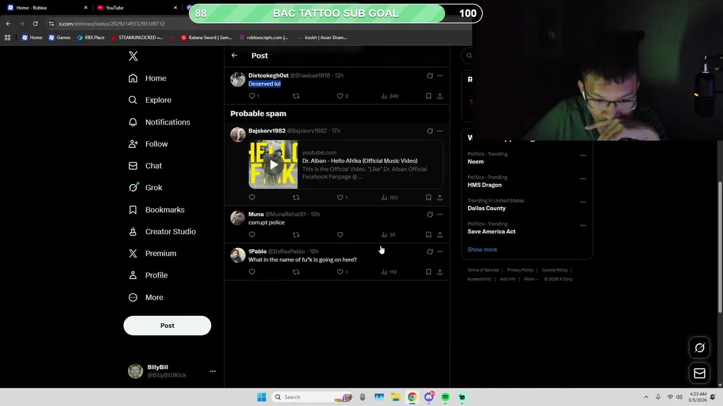Open Bookmarks in the X sidebar
The height and width of the screenshot is (406, 723).
coord(156,210)
